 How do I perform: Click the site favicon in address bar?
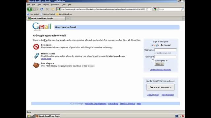coord(58,9)
